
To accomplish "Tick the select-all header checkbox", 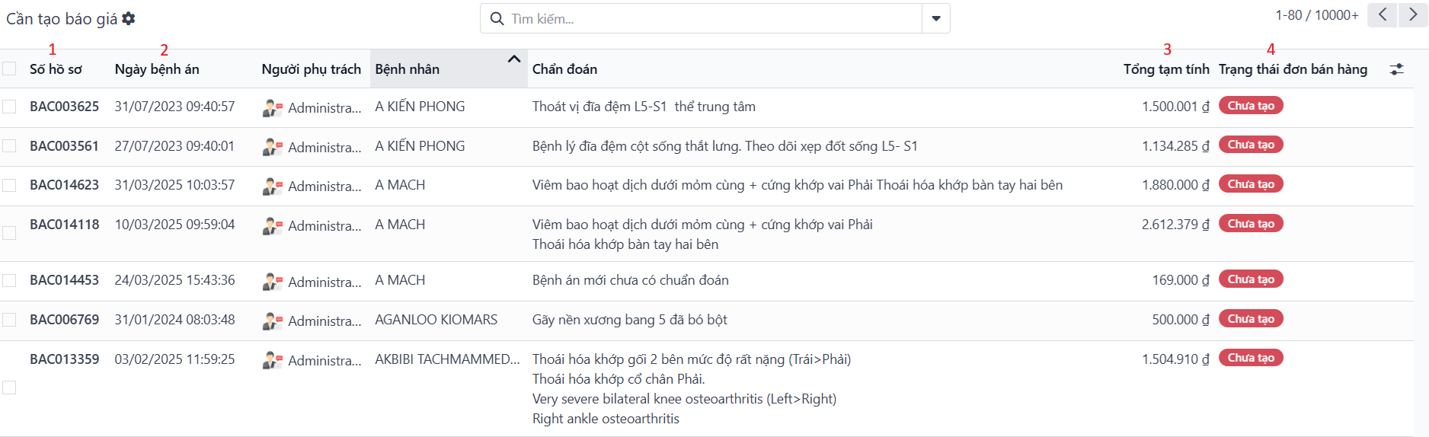I will pos(9,69).
